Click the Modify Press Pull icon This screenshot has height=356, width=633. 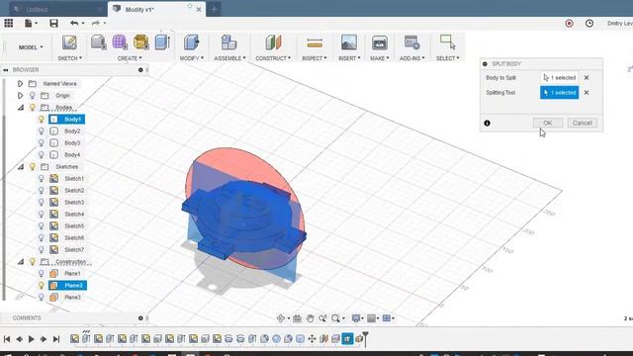[x=191, y=43]
